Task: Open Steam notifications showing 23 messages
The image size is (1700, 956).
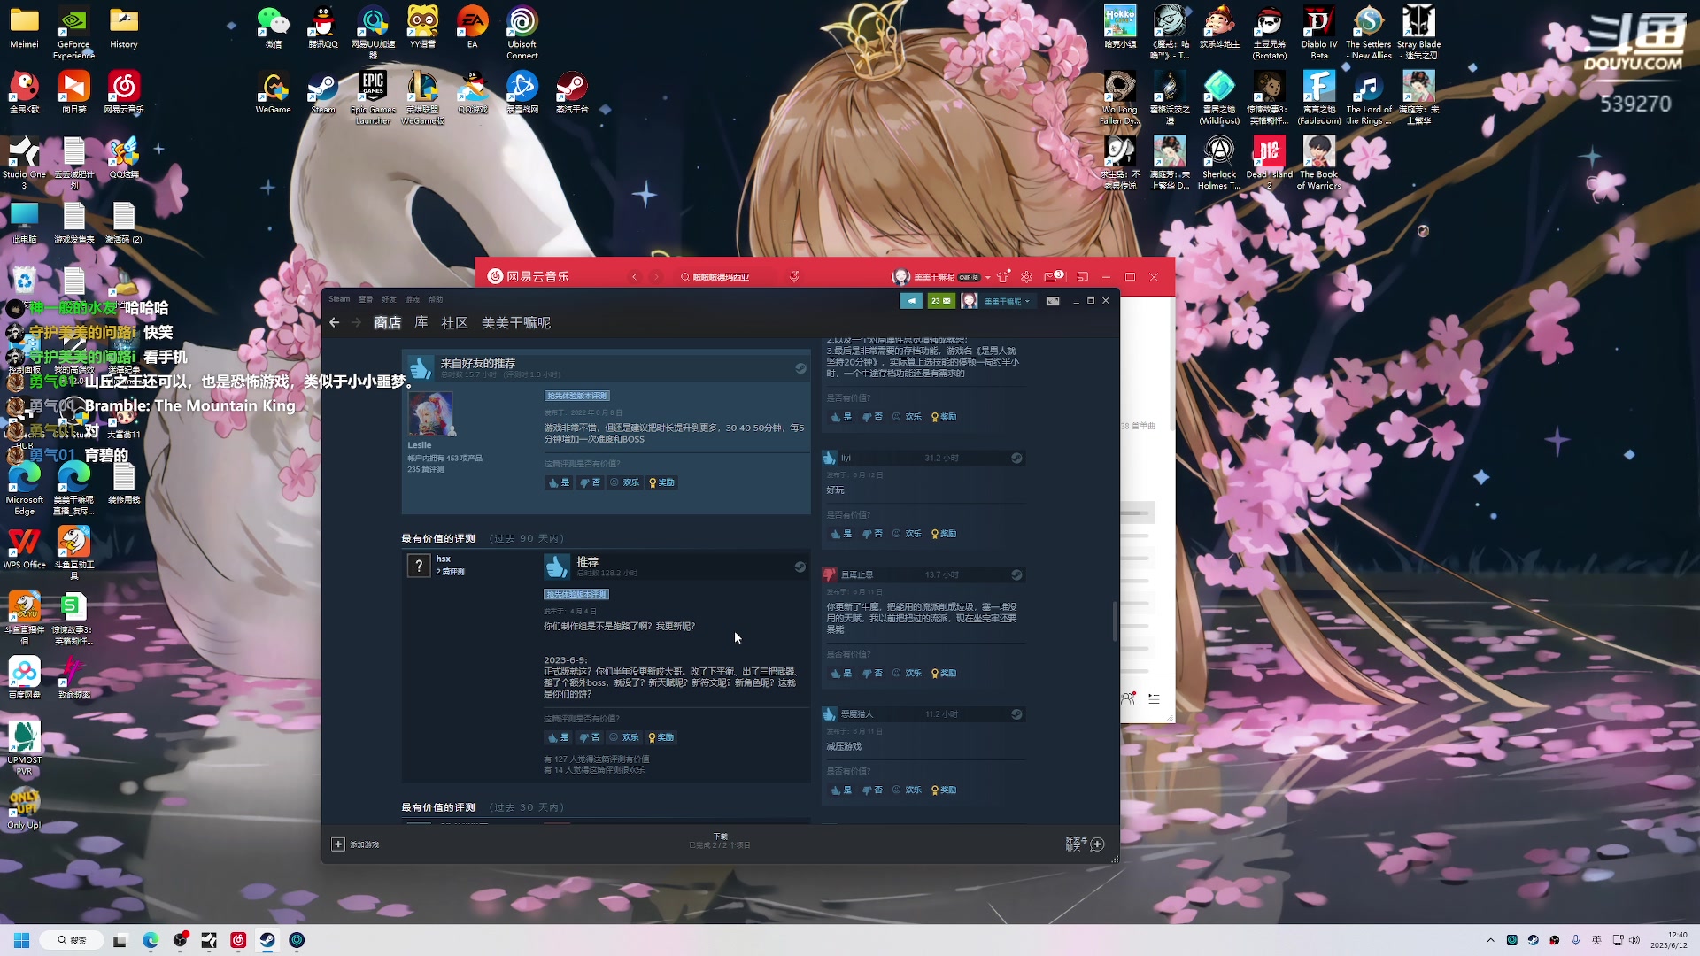Action: coord(941,301)
